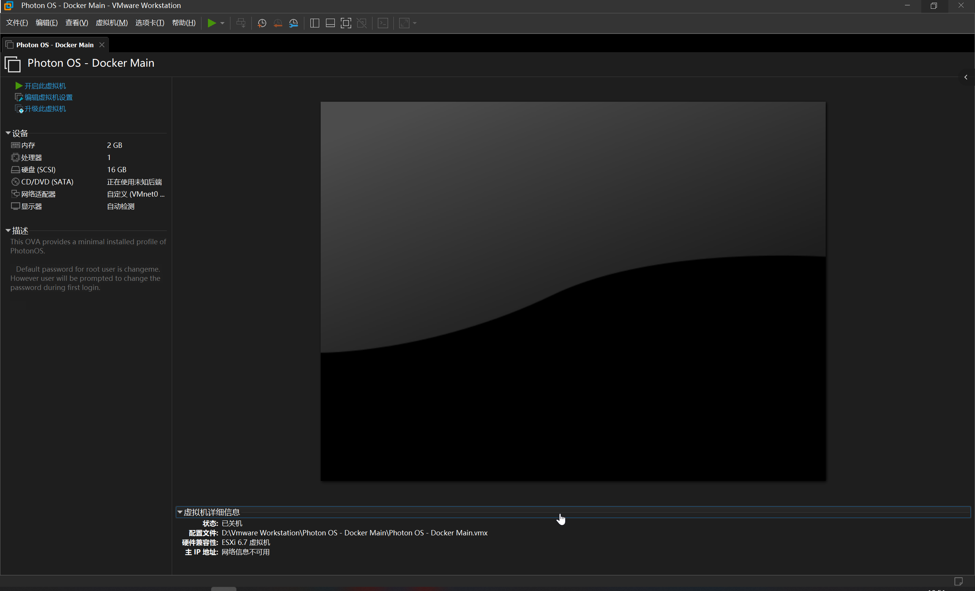
Task: Click the description text about changeme password
Action: (x=85, y=278)
